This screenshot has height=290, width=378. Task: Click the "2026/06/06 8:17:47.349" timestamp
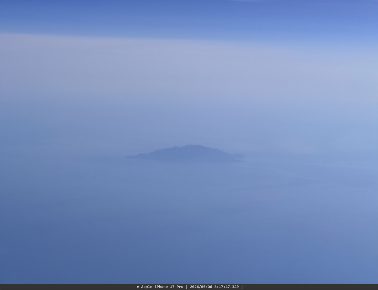tap(214, 287)
